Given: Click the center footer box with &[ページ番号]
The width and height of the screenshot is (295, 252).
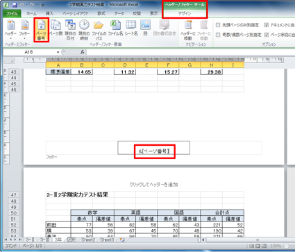Looking at the screenshot, I should coord(154,148).
